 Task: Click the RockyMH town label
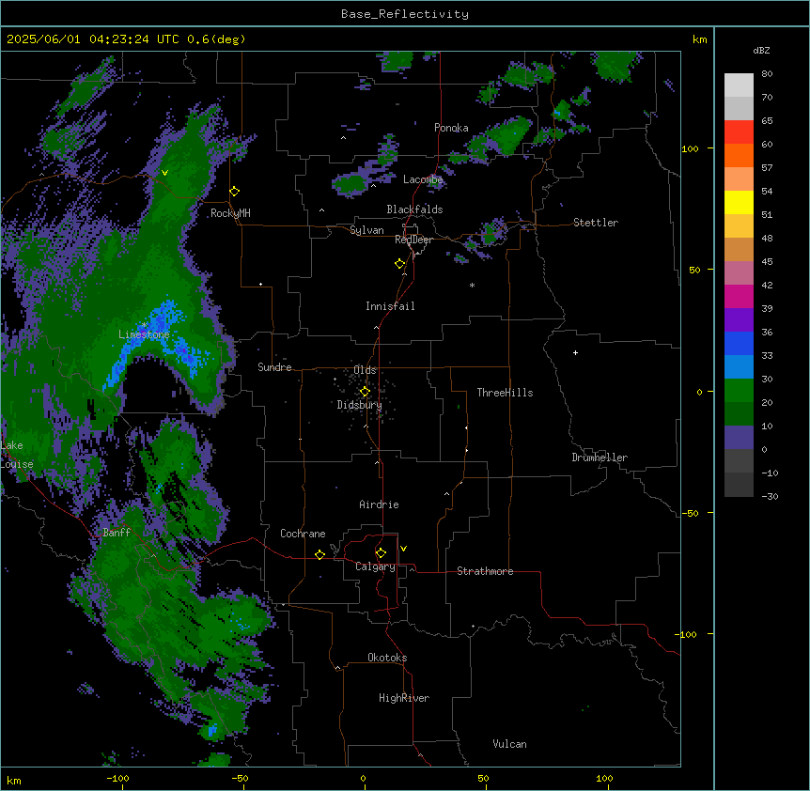click(230, 213)
